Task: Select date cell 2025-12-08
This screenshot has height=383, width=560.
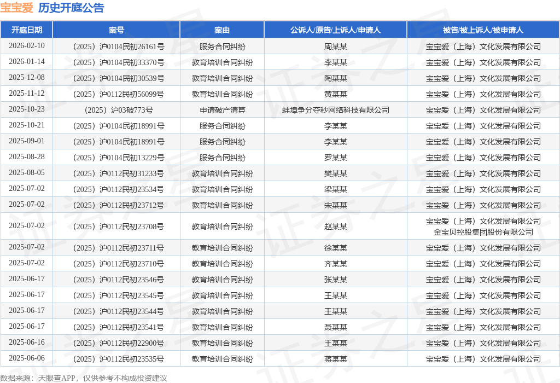Action: [x=27, y=78]
